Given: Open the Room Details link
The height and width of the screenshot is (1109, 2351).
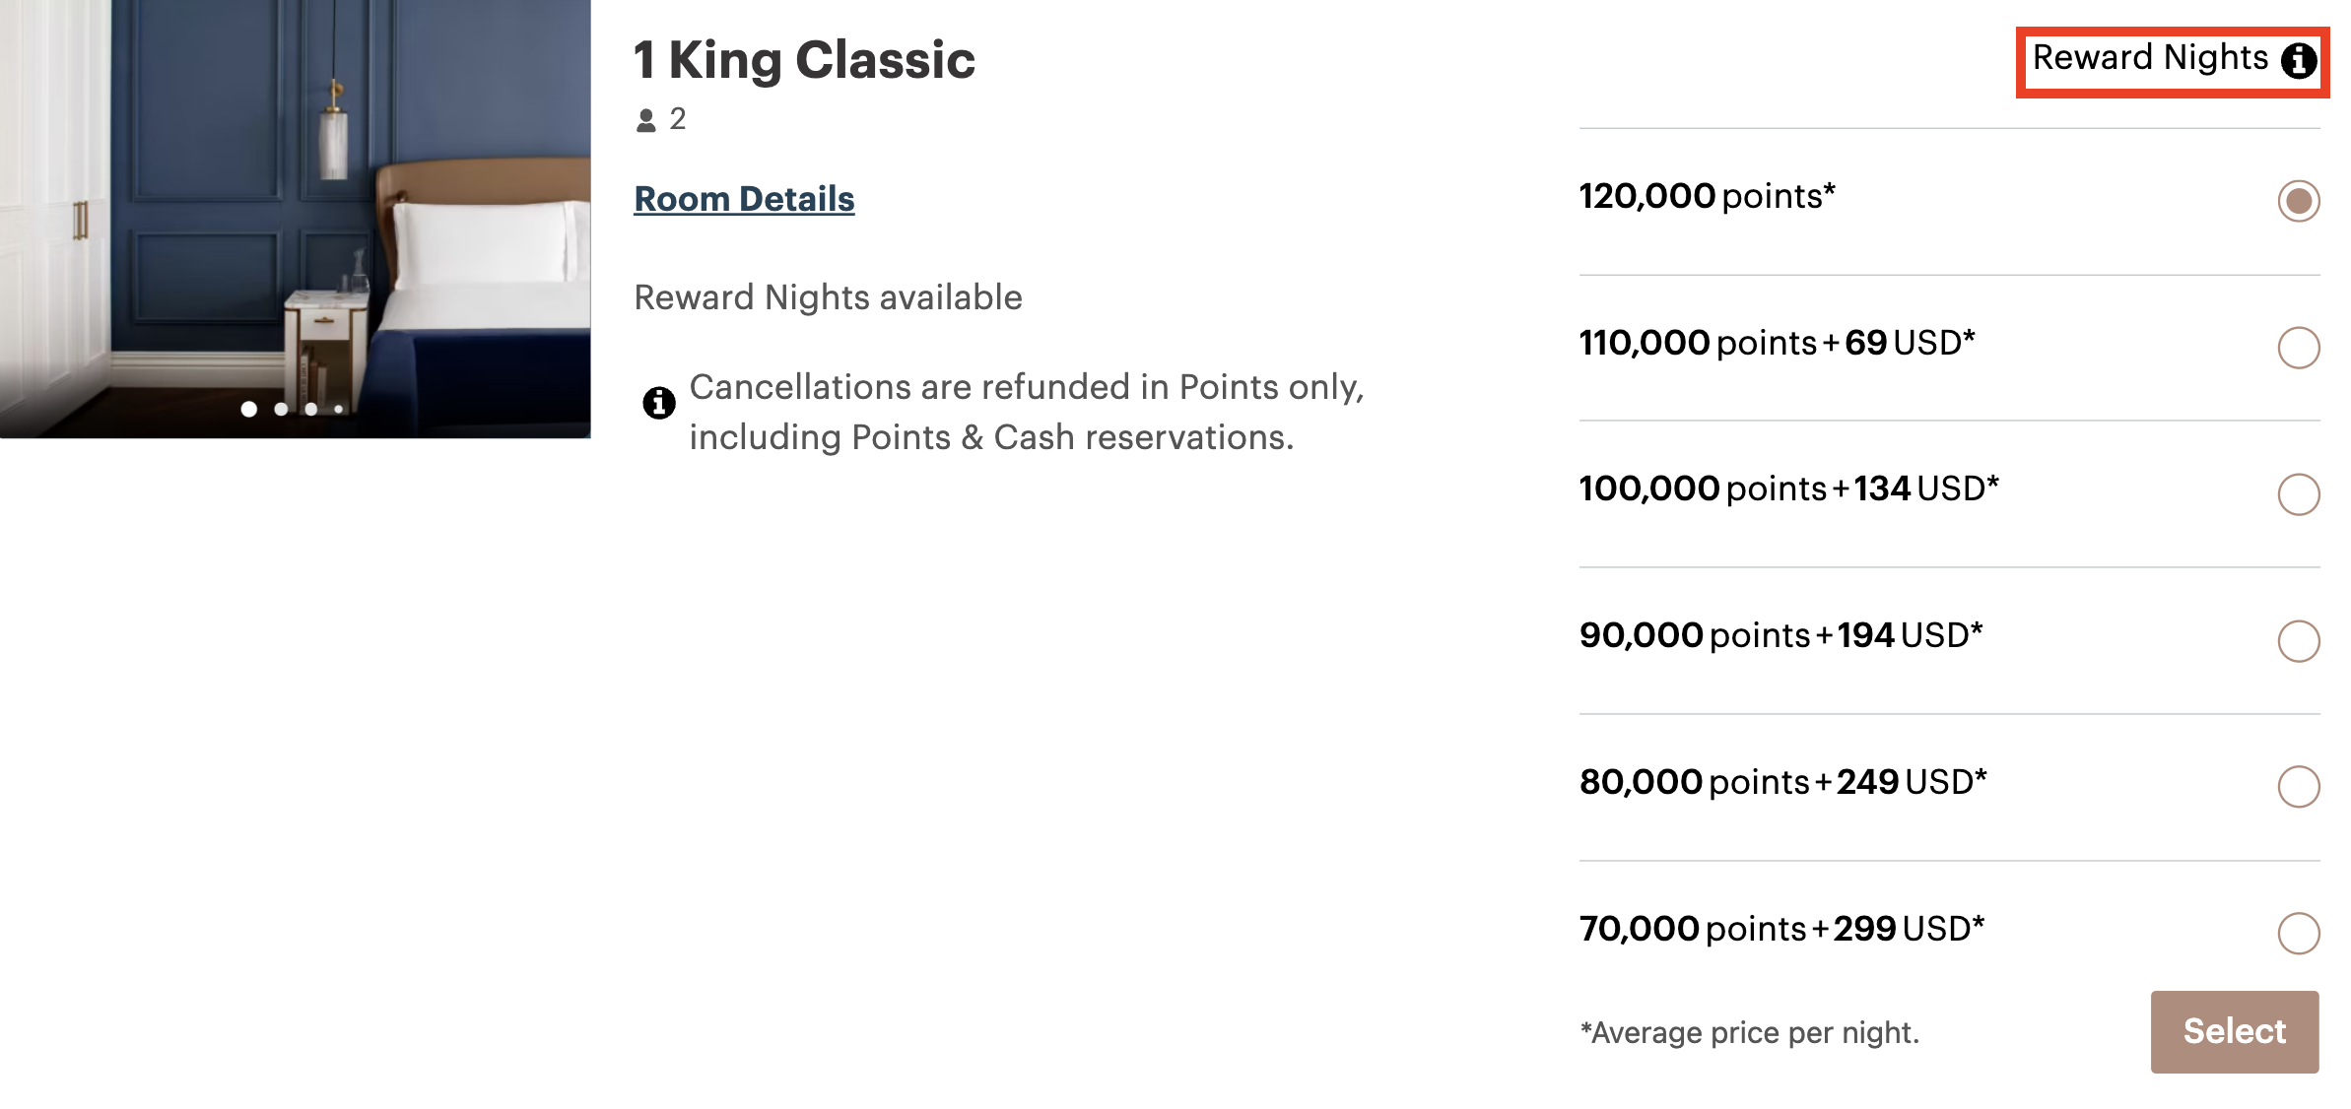Looking at the screenshot, I should (744, 199).
